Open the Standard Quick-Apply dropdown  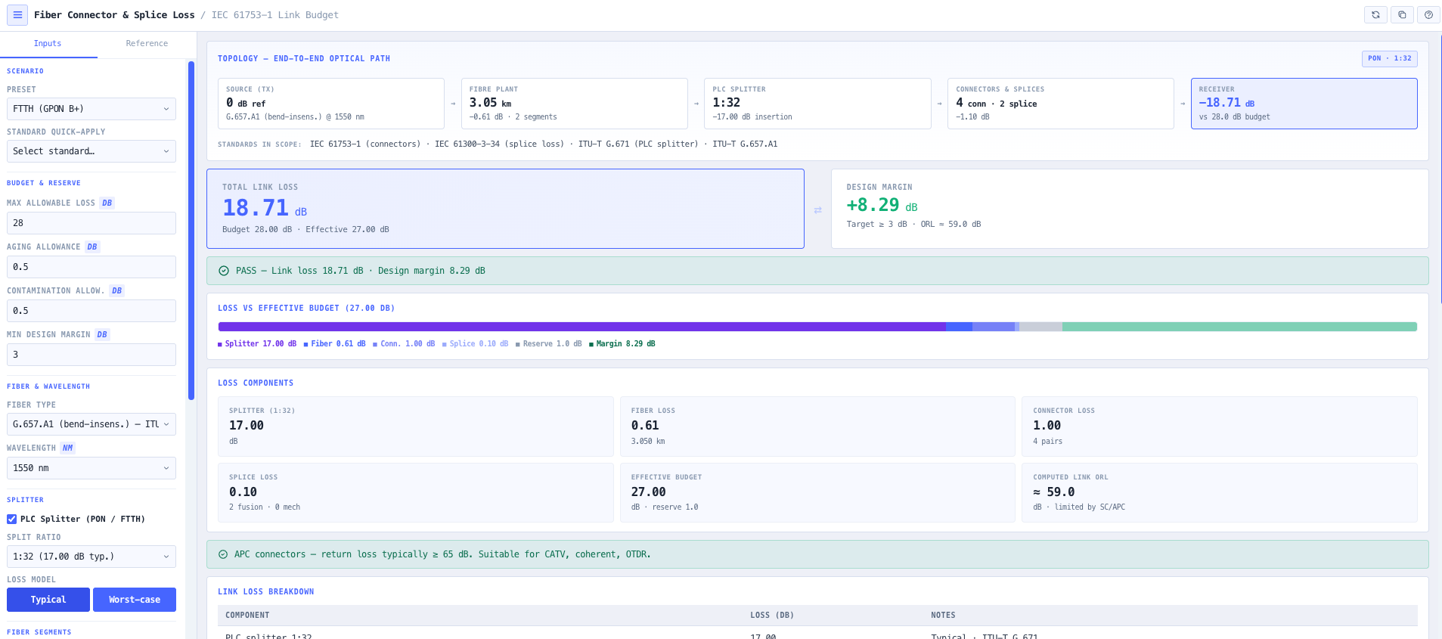[91, 151]
